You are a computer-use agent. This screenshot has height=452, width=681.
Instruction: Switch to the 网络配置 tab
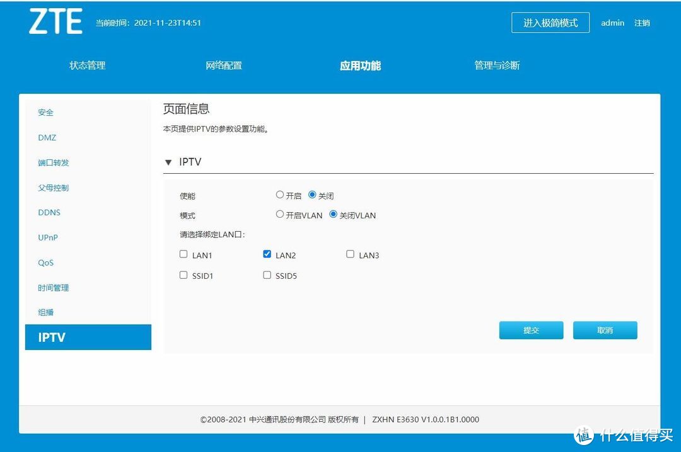tap(224, 65)
